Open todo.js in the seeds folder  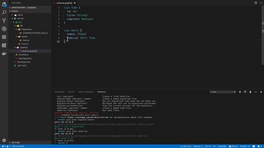click(x=26, y=40)
